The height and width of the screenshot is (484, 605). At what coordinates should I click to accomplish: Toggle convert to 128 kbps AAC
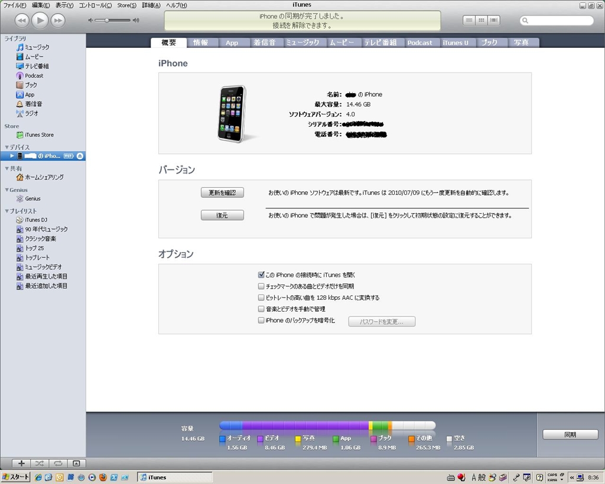pos(261,297)
